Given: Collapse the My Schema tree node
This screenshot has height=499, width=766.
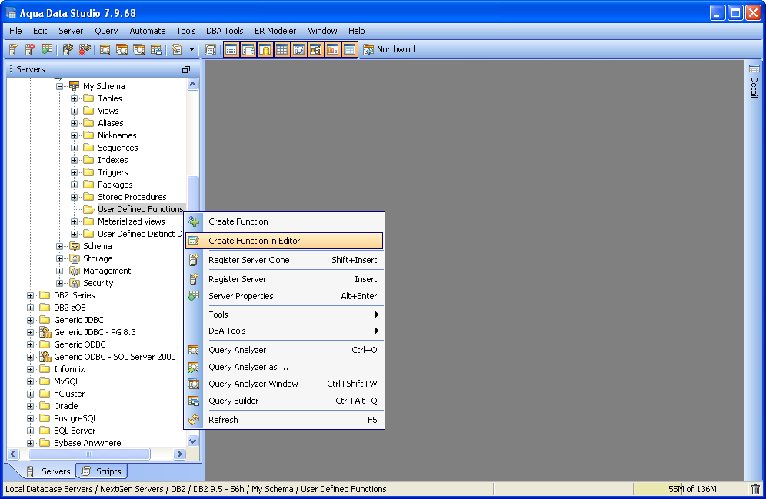Looking at the screenshot, I should pos(59,86).
